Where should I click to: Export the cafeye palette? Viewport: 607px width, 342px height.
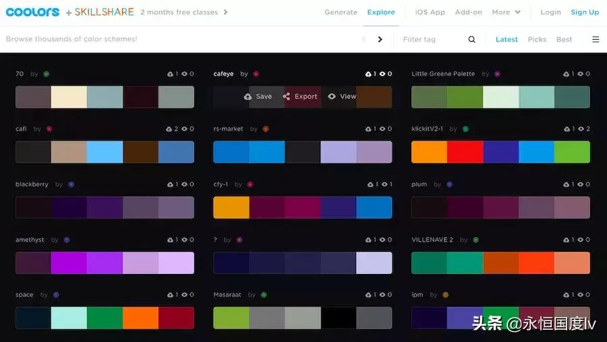coord(300,96)
